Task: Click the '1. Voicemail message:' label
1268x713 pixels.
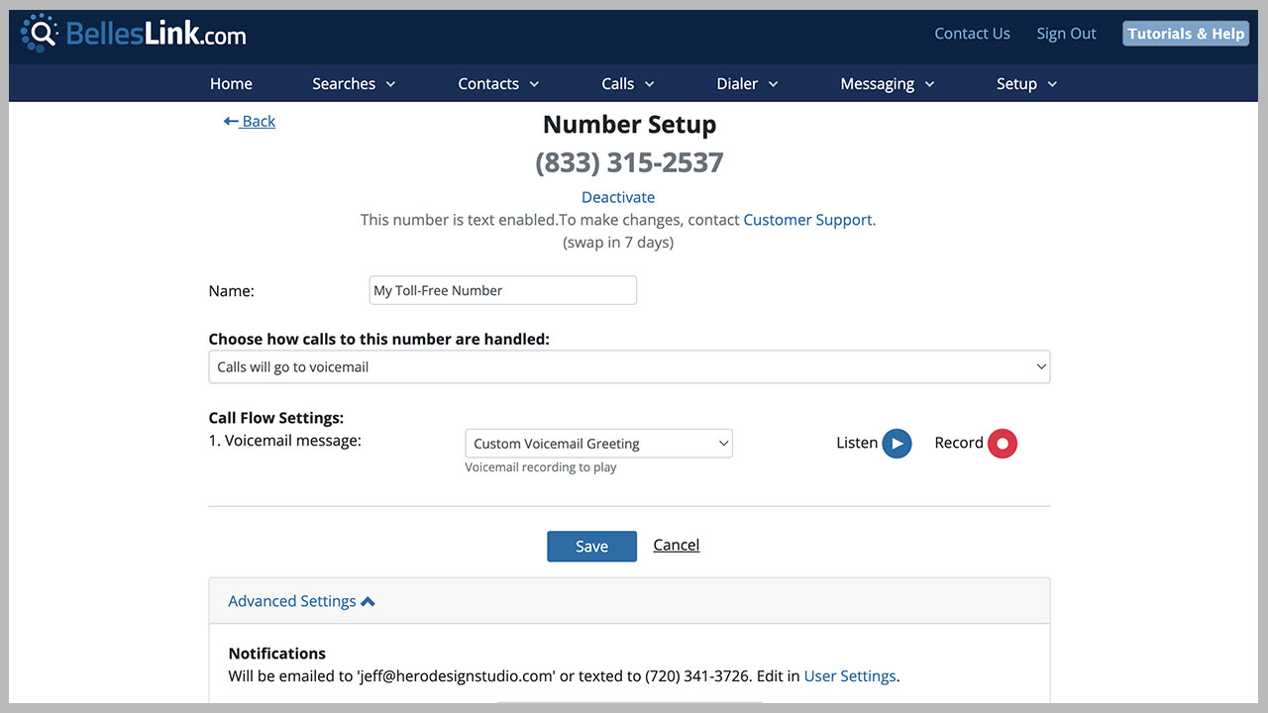Action: point(285,441)
